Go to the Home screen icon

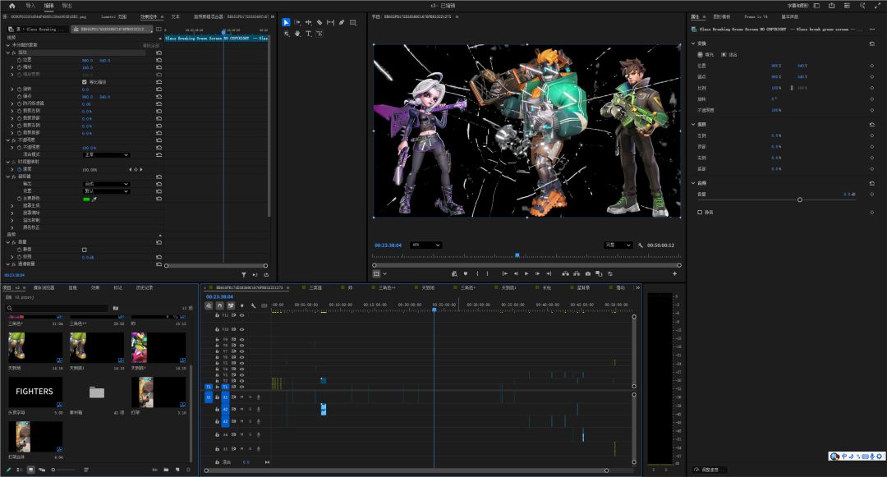[11, 6]
